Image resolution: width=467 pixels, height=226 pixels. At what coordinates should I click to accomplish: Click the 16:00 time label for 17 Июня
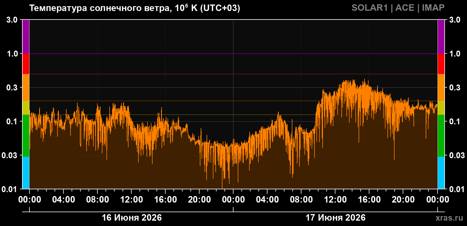369,199
